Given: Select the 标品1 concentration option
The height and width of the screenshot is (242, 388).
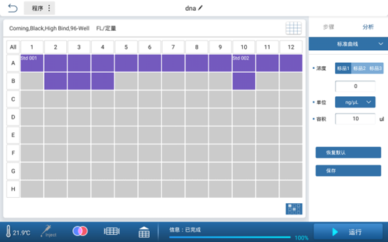Looking at the screenshot, I should [x=343, y=68].
